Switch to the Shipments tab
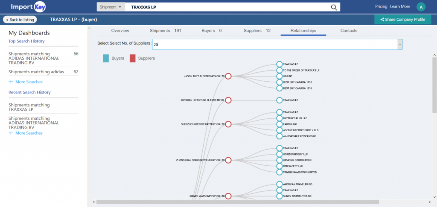 point(165,31)
